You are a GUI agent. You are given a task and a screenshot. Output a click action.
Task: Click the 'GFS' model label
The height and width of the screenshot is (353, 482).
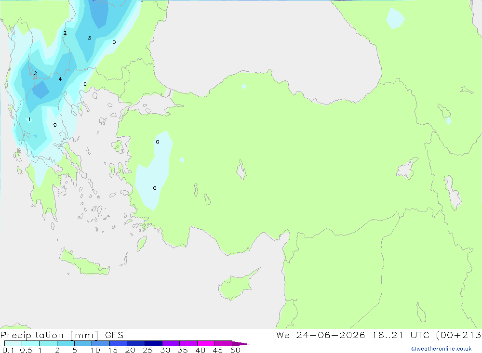(x=114, y=335)
